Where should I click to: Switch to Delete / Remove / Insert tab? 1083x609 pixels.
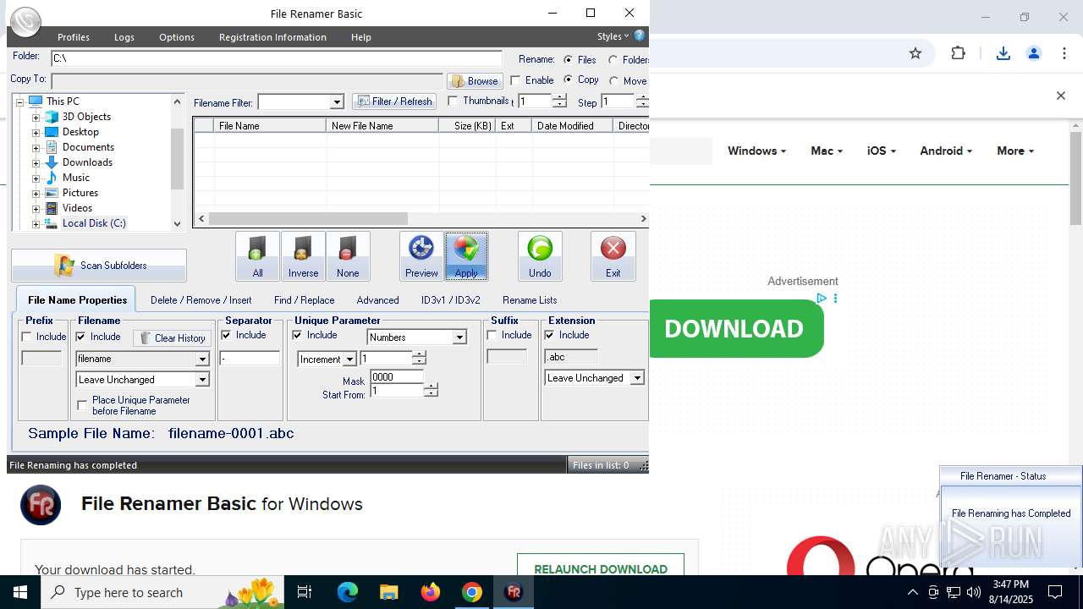click(x=201, y=300)
